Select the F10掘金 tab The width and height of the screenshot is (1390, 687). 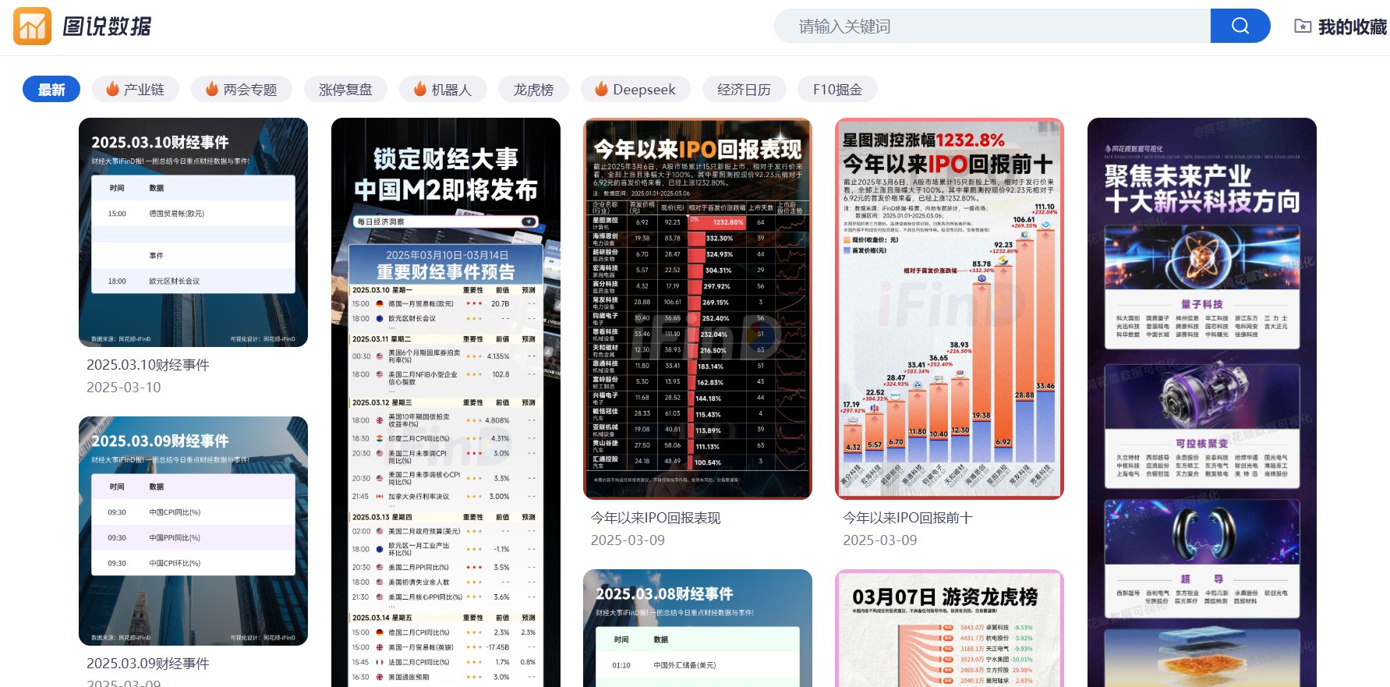click(837, 89)
